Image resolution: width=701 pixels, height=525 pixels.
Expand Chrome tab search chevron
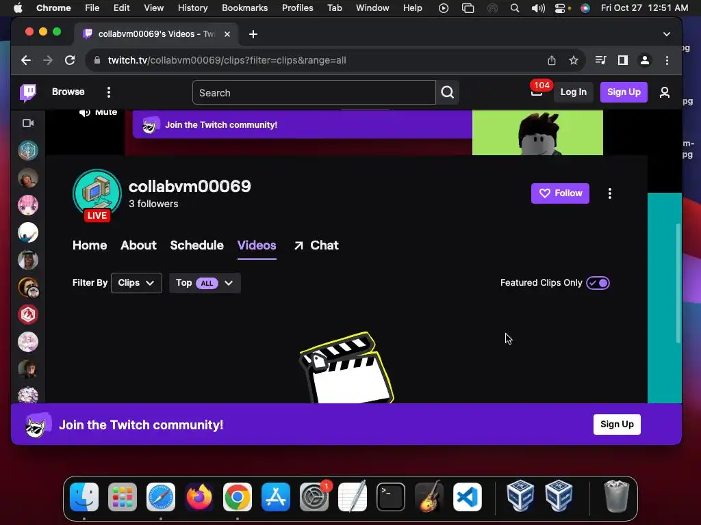667,34
